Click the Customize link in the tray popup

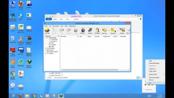[x=149, y=90]
